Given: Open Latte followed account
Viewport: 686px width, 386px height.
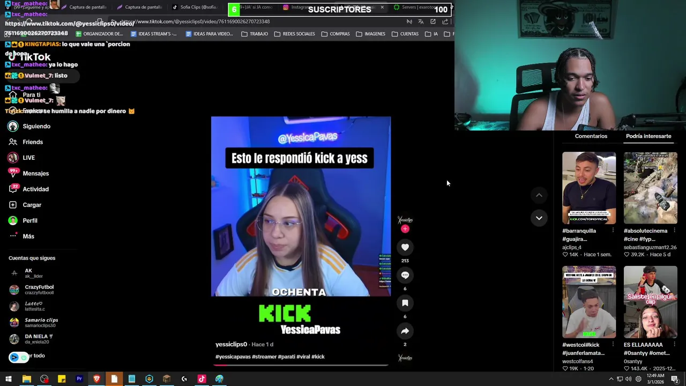Looking at the screenshot, I should click(x=28, y=306).
